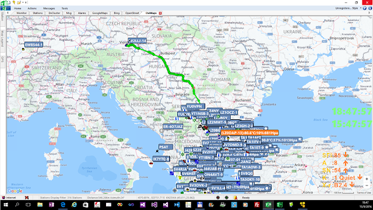Select the TA3OKY-10 station label
The height and width of the screenshot is (210, 373).
(x=250, y=179)
